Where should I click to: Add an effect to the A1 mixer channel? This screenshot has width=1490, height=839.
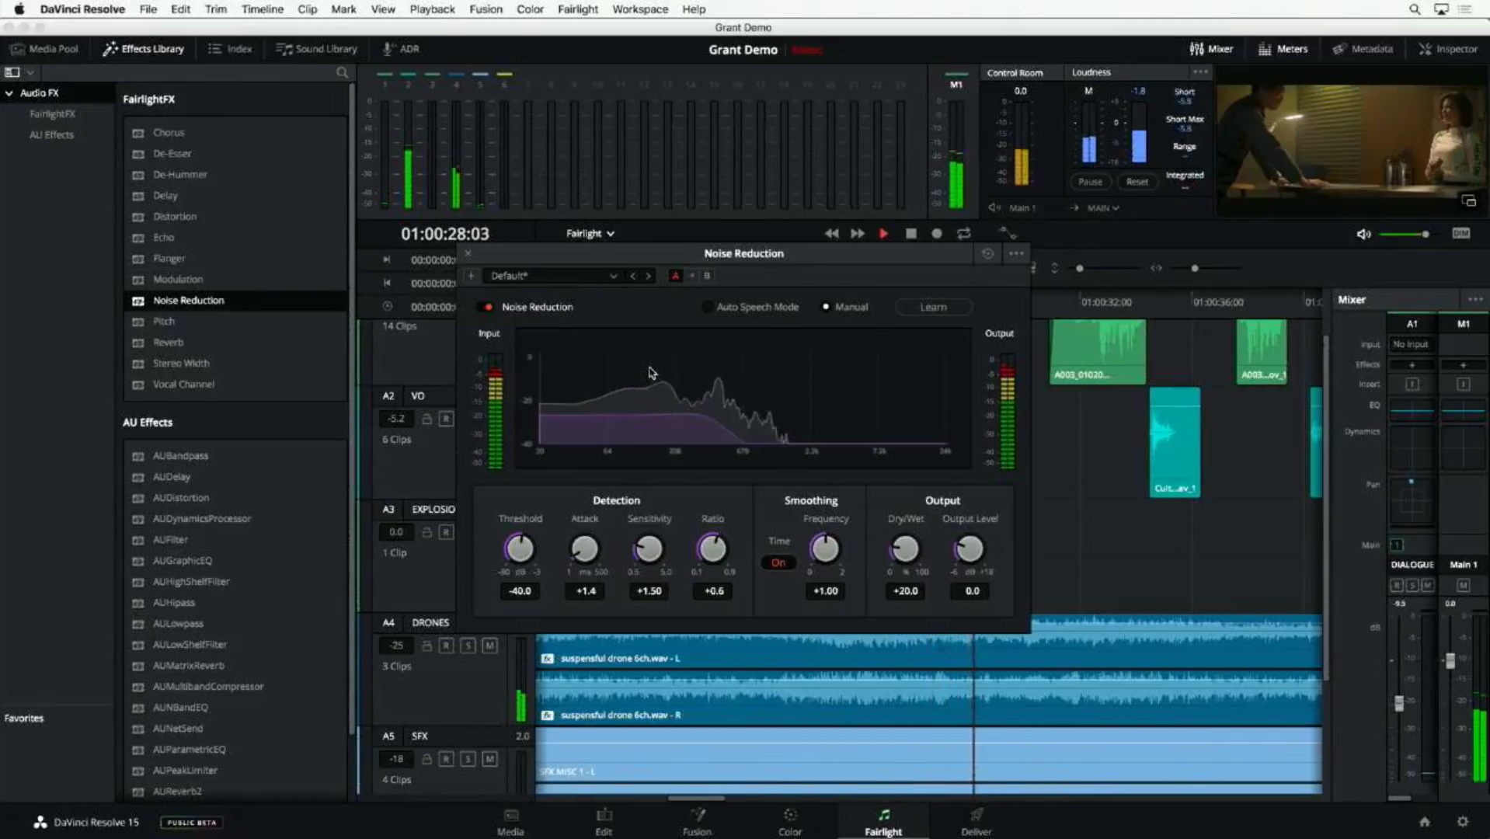(1412, 365)
